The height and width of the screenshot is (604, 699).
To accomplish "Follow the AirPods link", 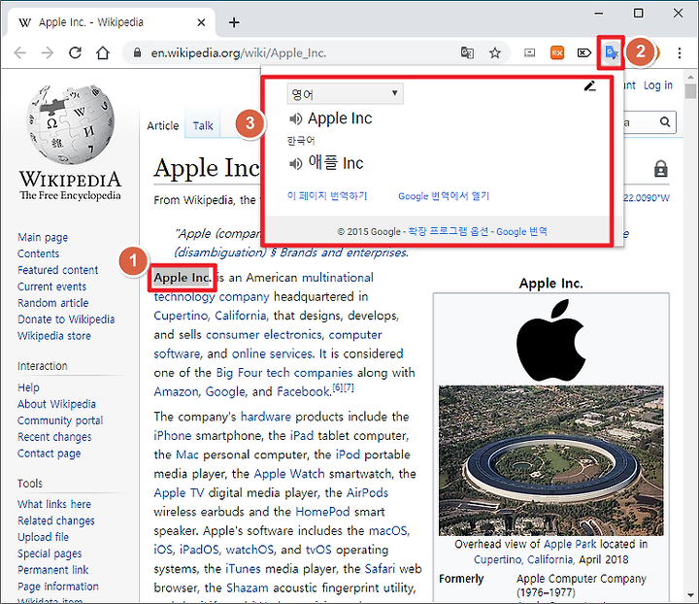I will 367,492.
